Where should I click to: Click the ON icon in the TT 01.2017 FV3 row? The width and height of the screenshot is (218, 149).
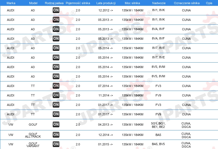[56, 105]
